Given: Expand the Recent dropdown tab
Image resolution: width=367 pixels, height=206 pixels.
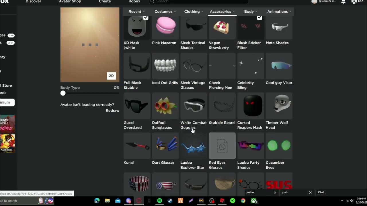Looking at the screenshot, I should coord(136,11).
